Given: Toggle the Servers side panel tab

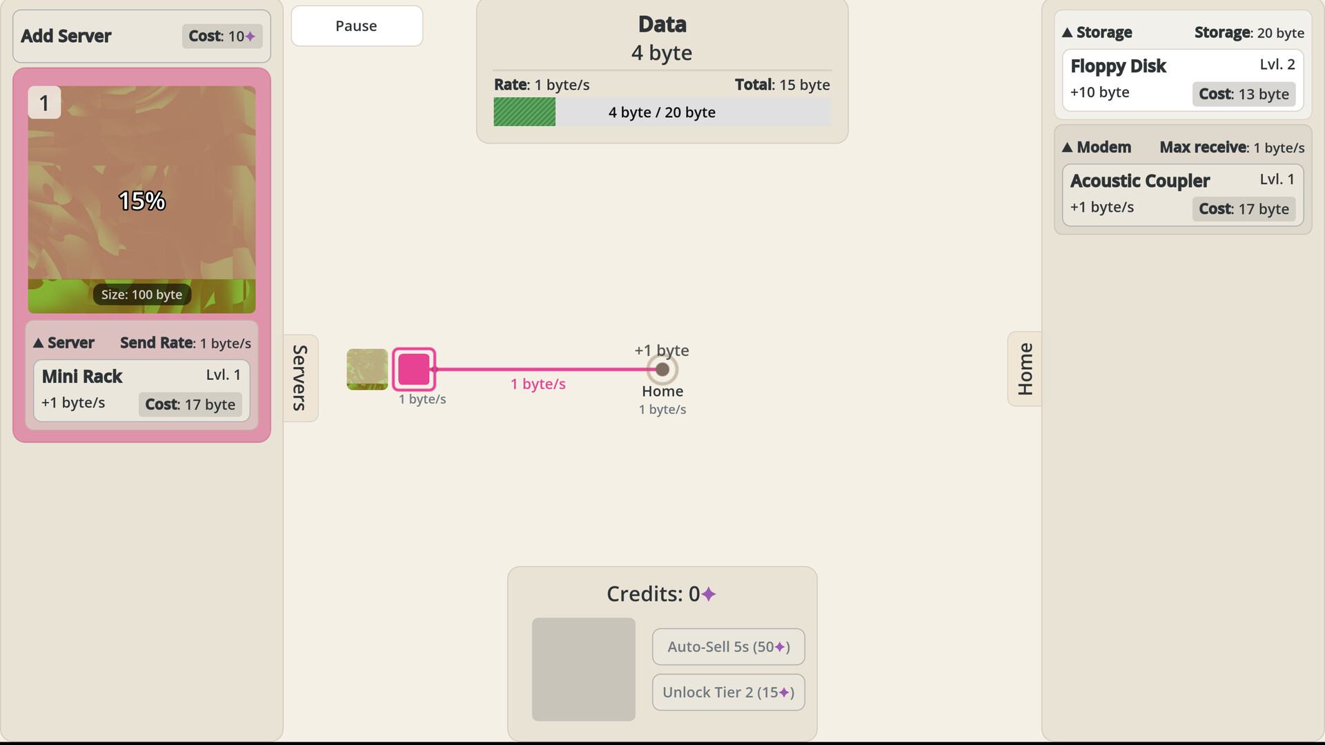Looking at the screenshot, I should [300, 378].
